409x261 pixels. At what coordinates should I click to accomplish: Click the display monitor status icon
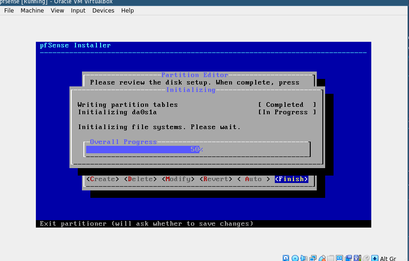pos(339,258)
